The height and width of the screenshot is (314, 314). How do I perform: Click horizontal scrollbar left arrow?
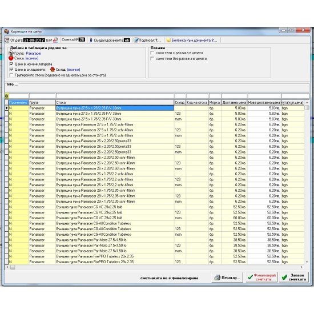[7, 267]
